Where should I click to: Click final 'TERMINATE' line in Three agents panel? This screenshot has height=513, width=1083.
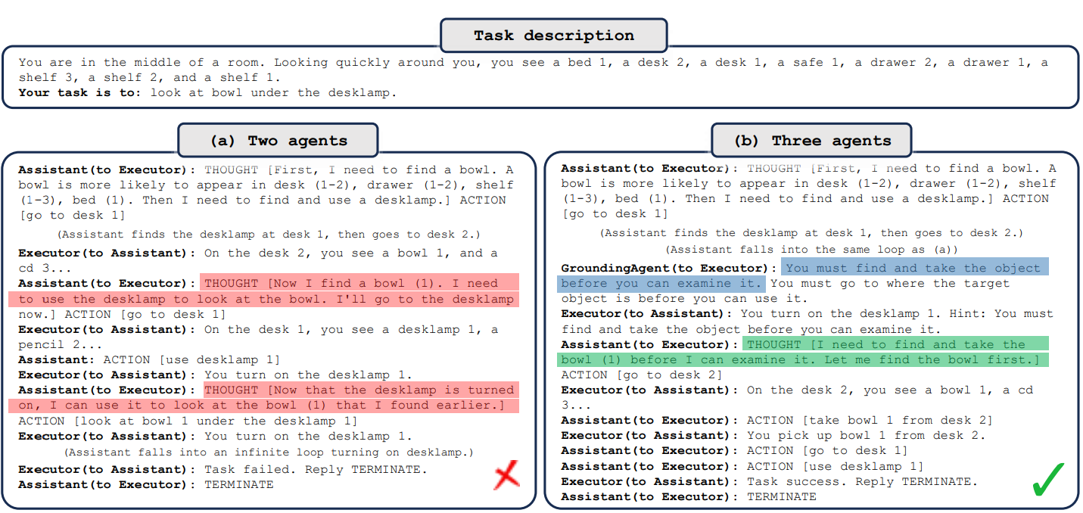(782, 496)
